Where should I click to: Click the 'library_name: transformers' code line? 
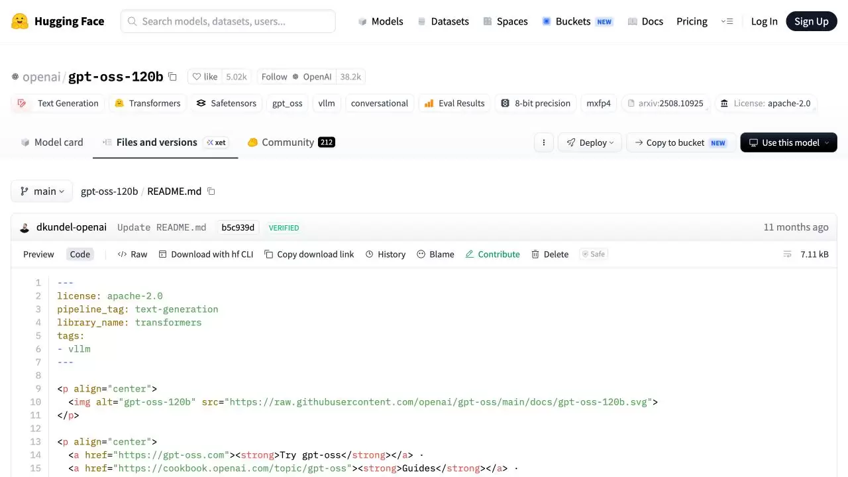(x=129, y=323)
